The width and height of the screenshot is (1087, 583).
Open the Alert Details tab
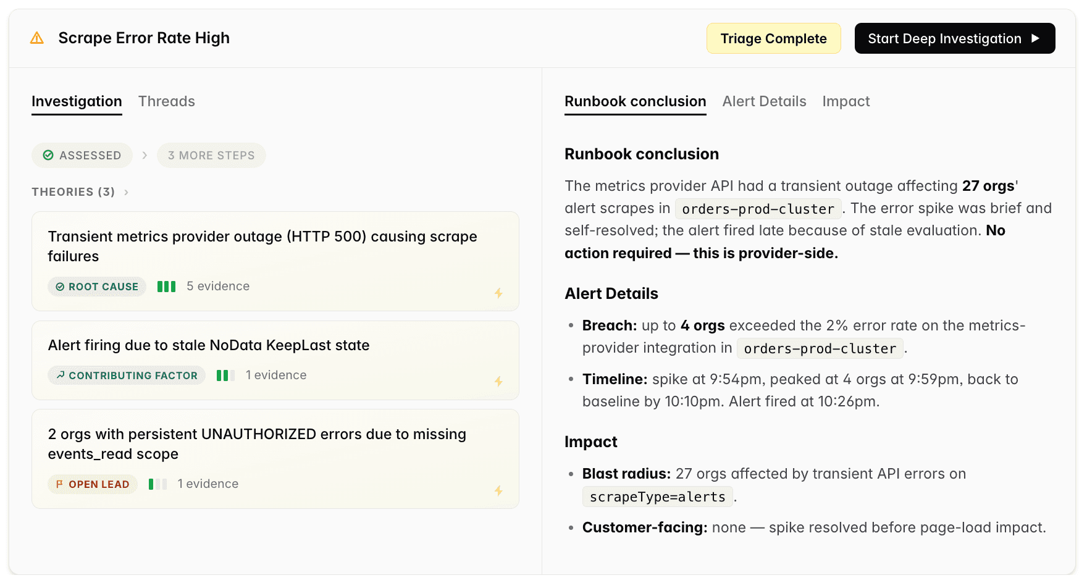765,101
